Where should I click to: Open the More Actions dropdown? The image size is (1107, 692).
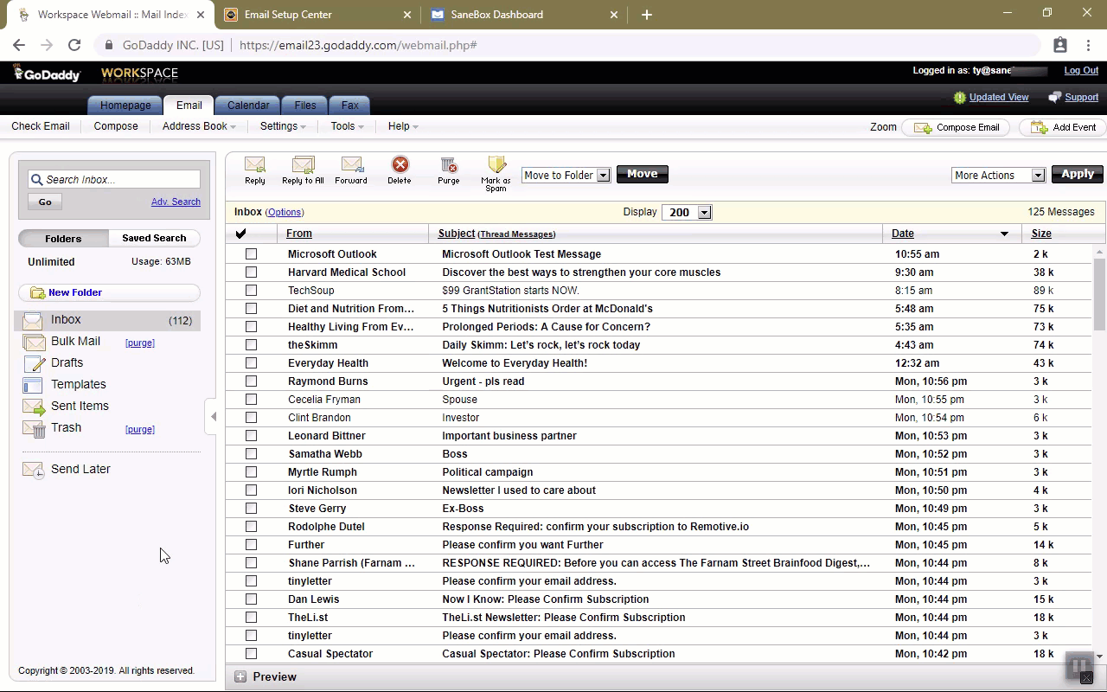[999, 175]
